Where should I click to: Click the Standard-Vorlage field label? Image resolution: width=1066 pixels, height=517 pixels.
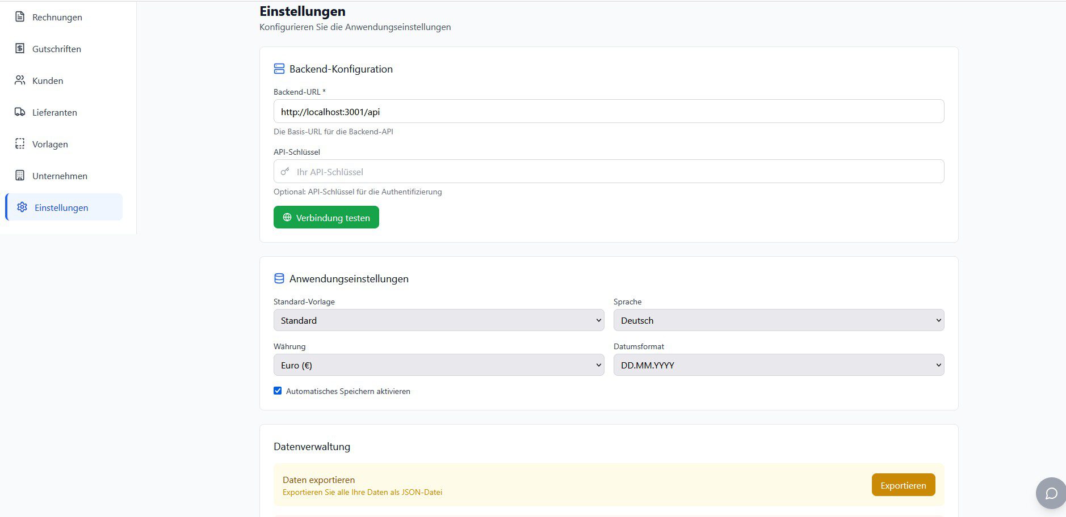click(304, 302)
